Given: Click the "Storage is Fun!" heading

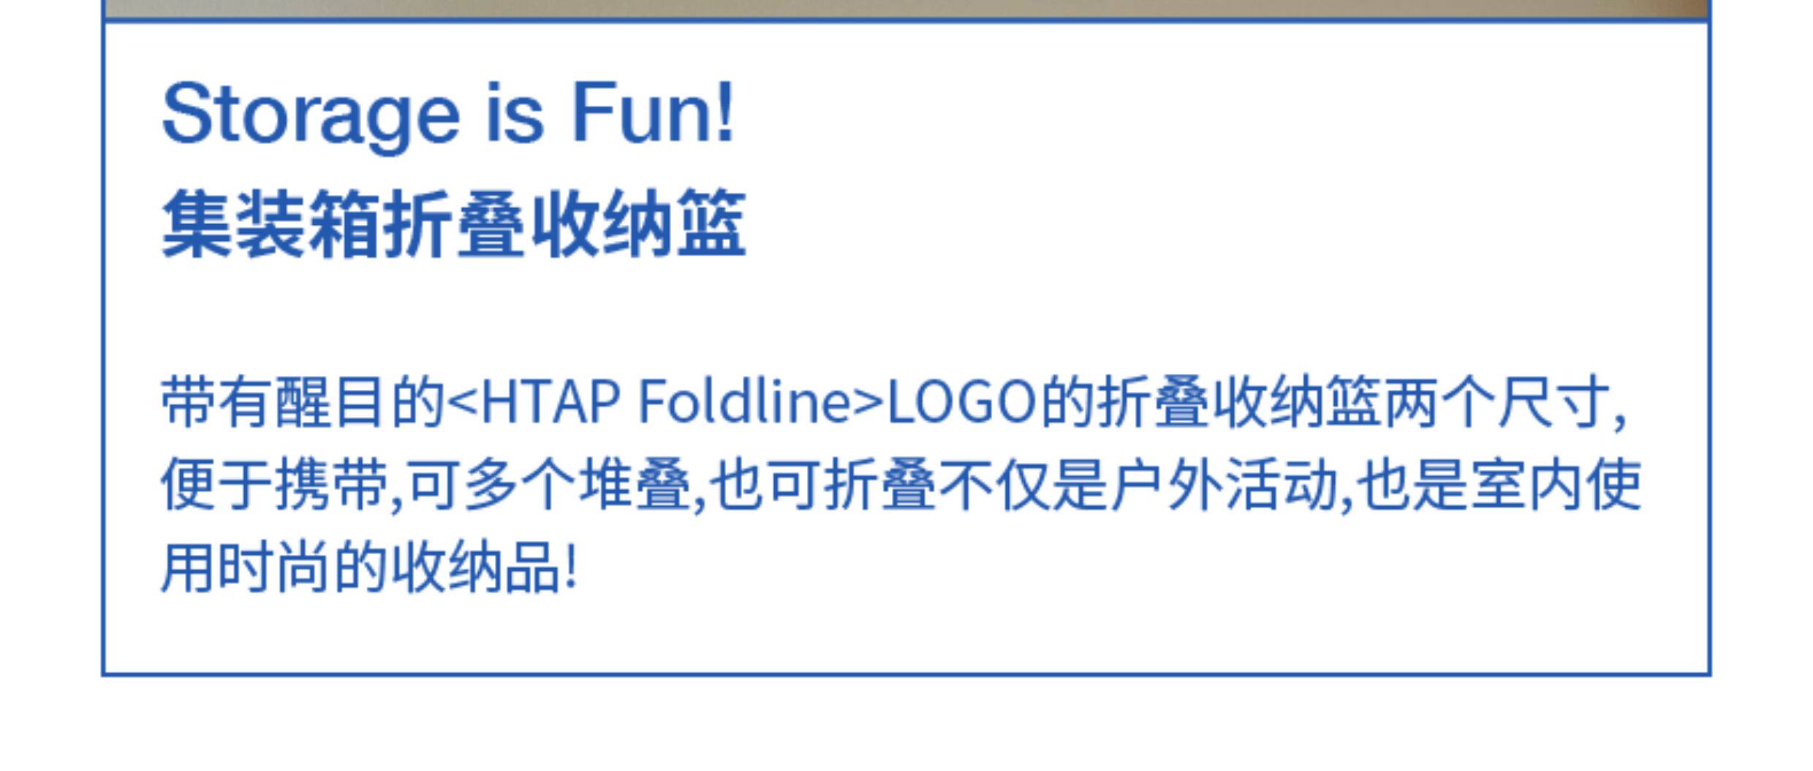Looking at the screenshot, I should pyautogui.click(x=447, y=113).
